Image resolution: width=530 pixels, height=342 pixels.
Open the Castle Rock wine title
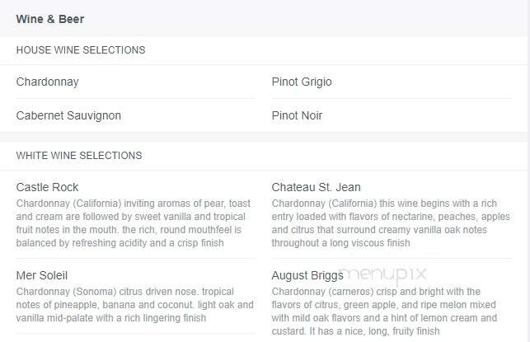pos(47,187)
